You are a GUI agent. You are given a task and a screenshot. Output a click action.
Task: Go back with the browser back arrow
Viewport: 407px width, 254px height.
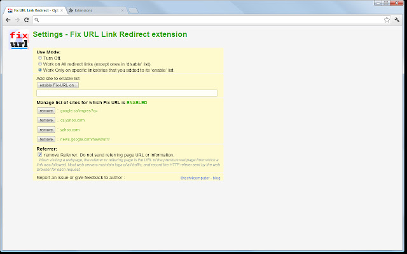[x=8, y=20]
